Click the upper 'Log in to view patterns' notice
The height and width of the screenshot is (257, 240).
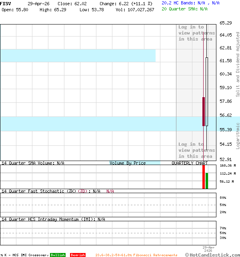[196, 33]
